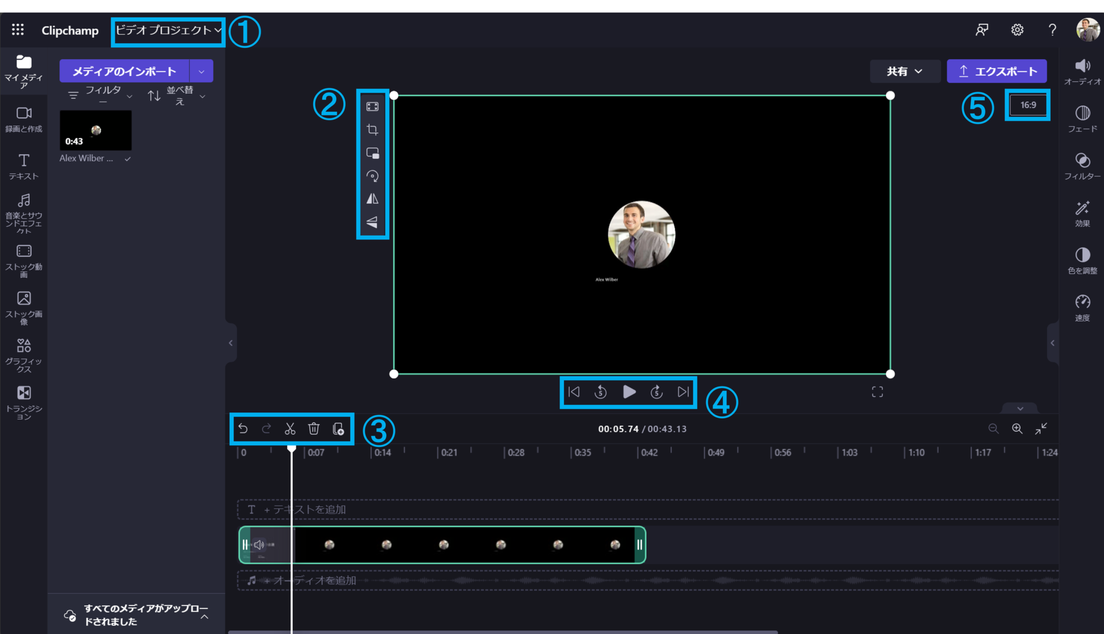Open the フェード panel on the right

1082,118
